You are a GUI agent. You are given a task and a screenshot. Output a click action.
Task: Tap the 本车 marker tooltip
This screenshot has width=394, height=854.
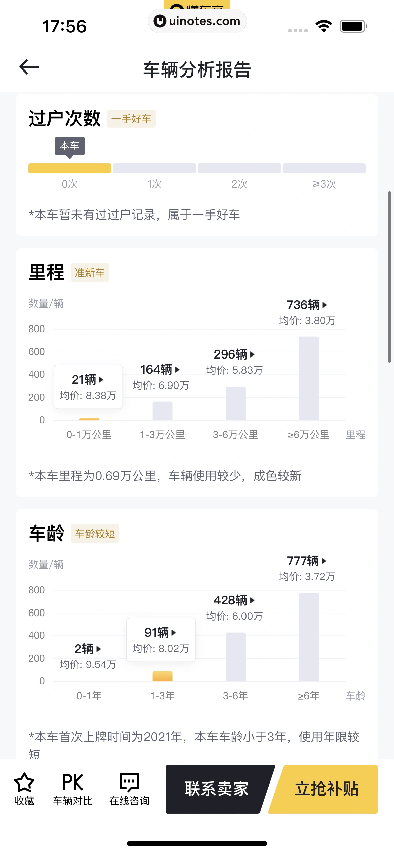70,146
